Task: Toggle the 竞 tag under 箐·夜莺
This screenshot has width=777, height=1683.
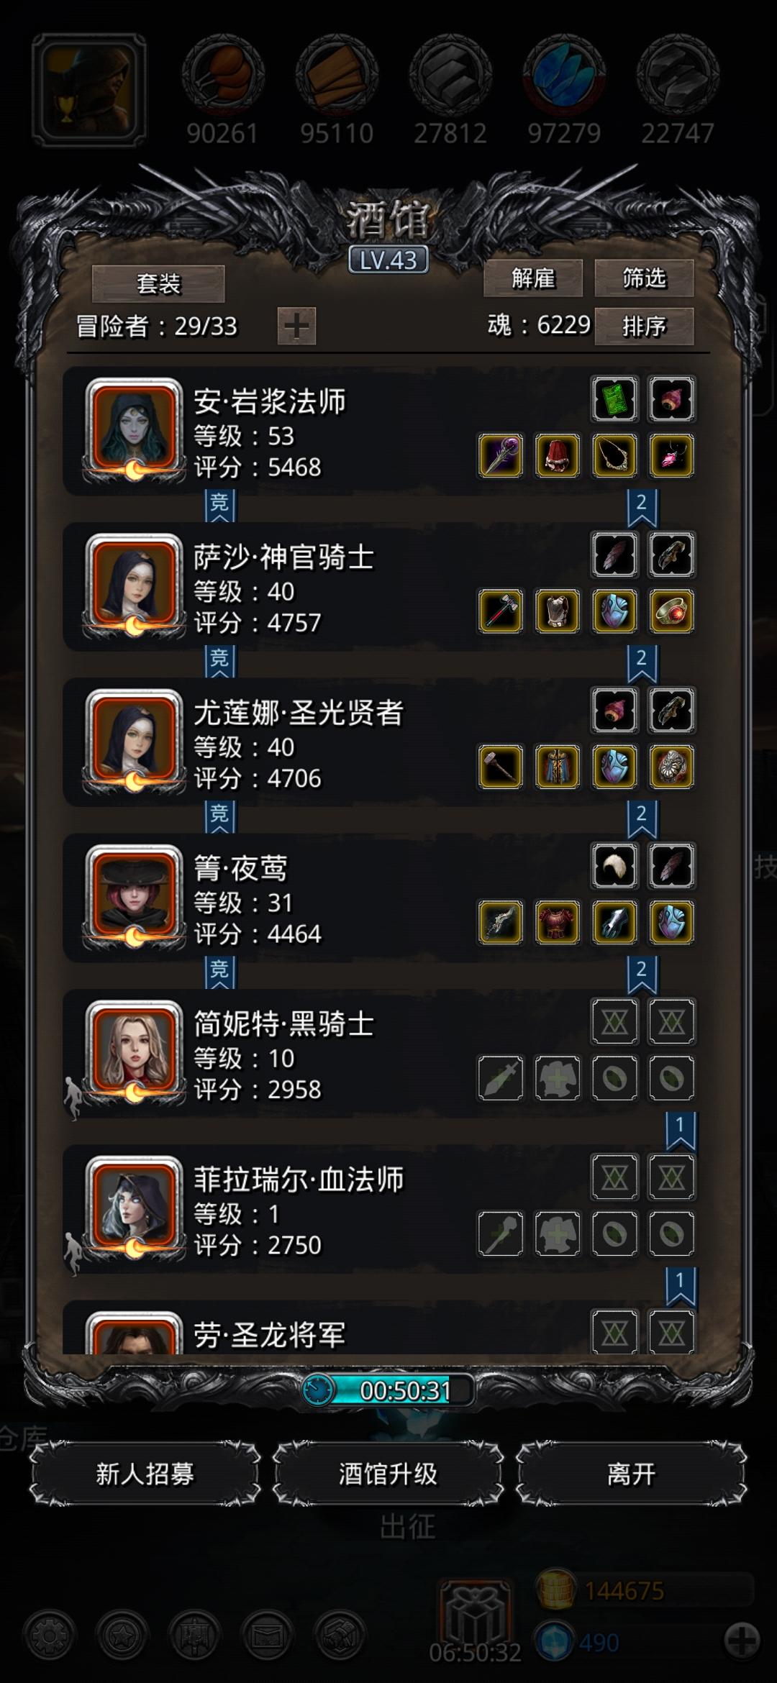Action: tap(219, 972)
